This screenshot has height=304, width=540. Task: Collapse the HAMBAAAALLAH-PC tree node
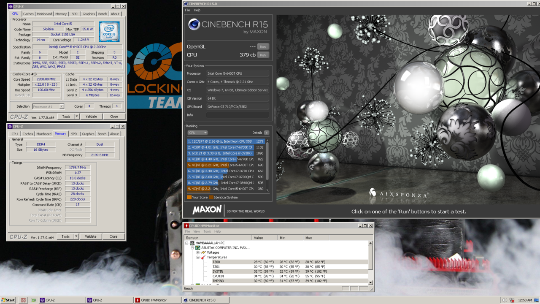(187, 243)
